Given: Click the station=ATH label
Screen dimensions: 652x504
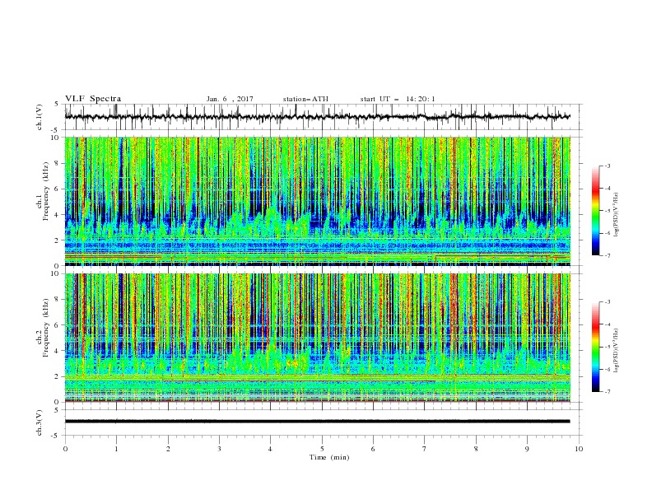Looking at the screenshot, I should tap(305, 99).
